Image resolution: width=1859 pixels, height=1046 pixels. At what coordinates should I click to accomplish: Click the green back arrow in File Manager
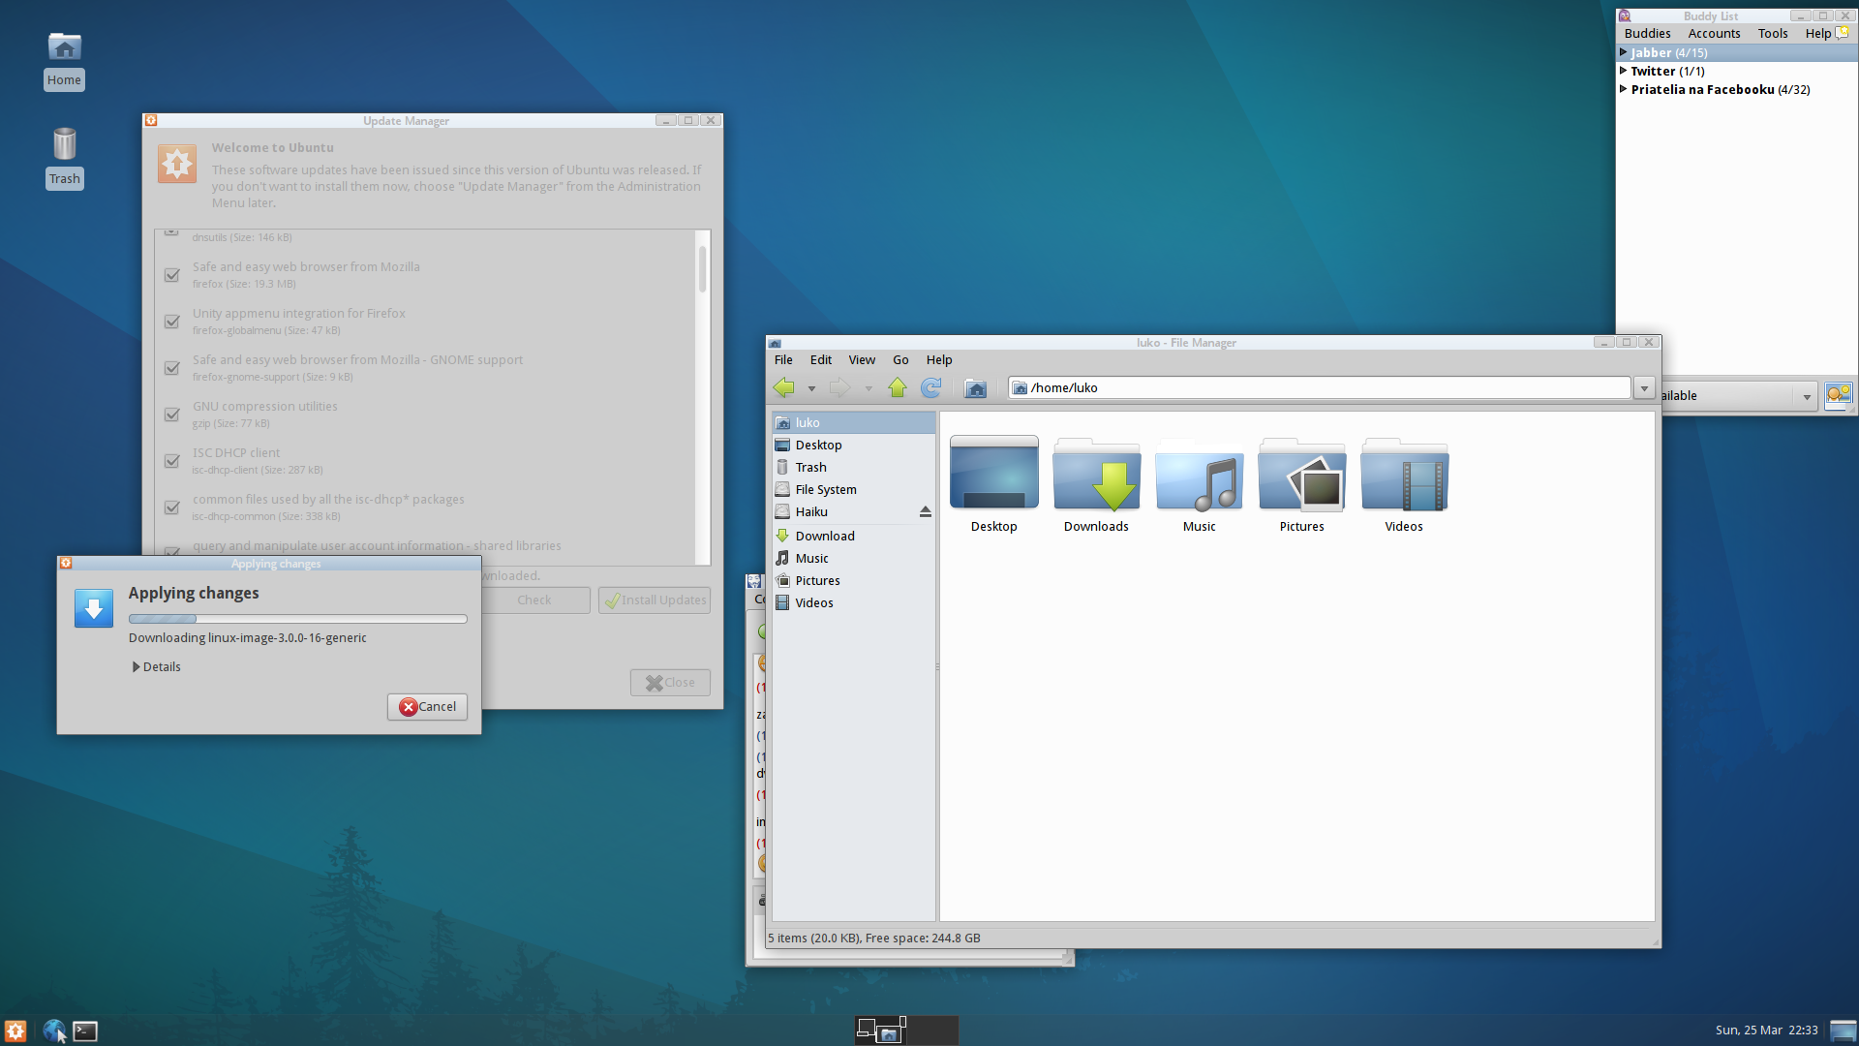(784, 387)
